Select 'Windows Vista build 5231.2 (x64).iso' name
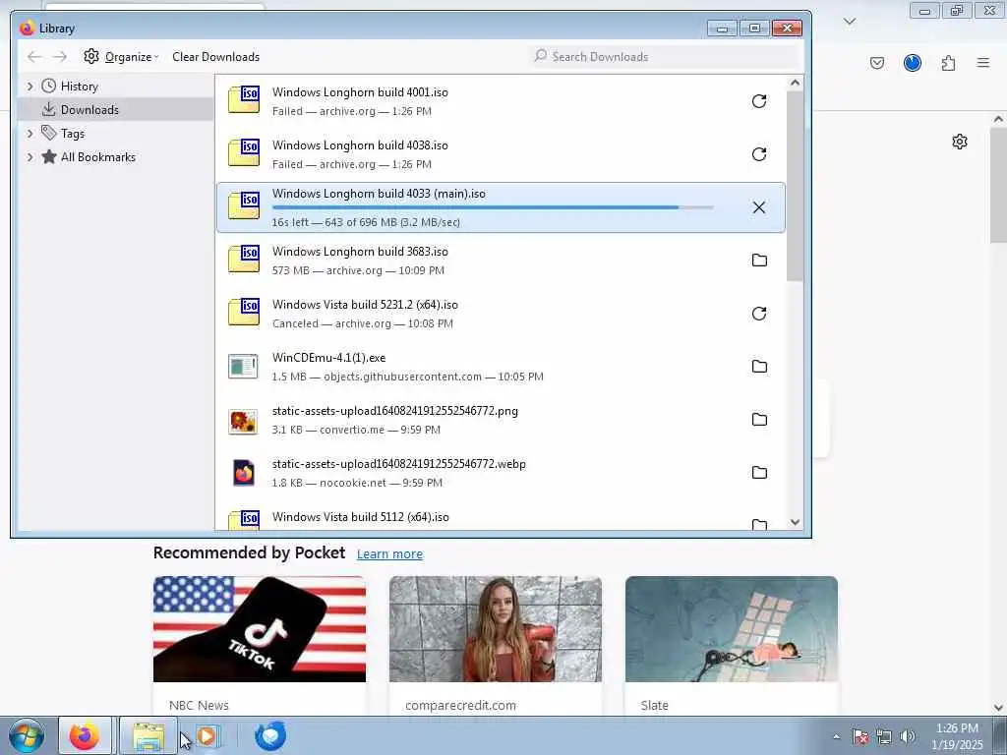 pyautogui.click(x=365, y=305)
